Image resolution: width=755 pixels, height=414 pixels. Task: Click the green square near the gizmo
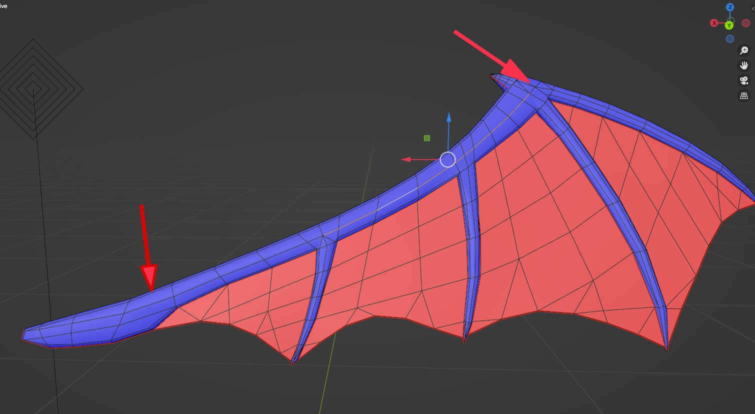(426, 137)
